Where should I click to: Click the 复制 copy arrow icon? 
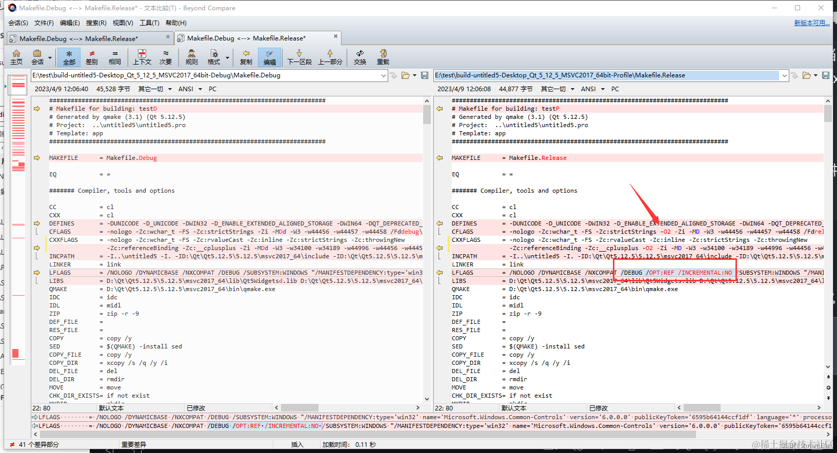point(246,57)
